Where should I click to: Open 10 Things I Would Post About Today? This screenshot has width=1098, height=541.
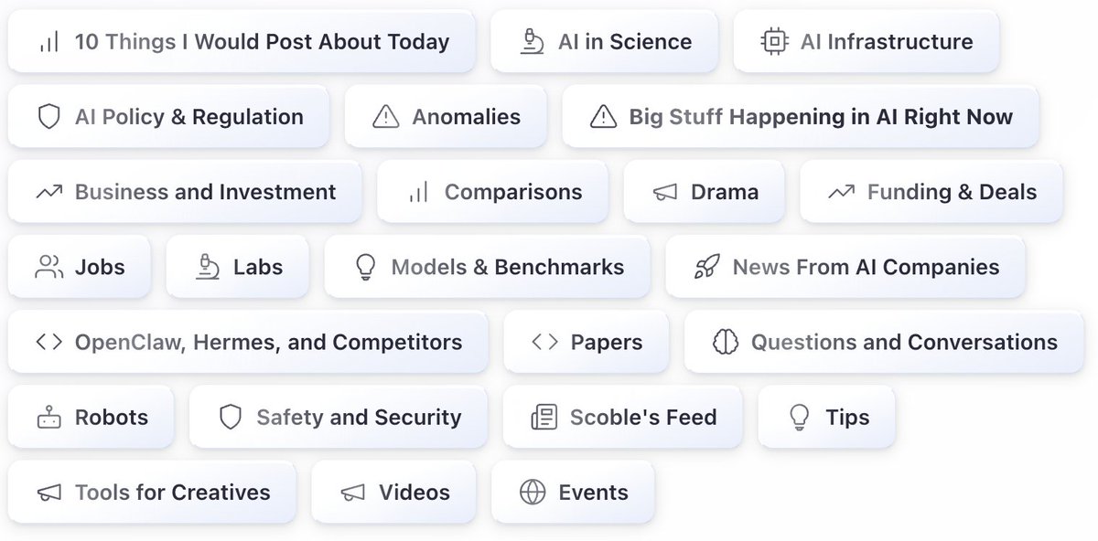point(242,42)
